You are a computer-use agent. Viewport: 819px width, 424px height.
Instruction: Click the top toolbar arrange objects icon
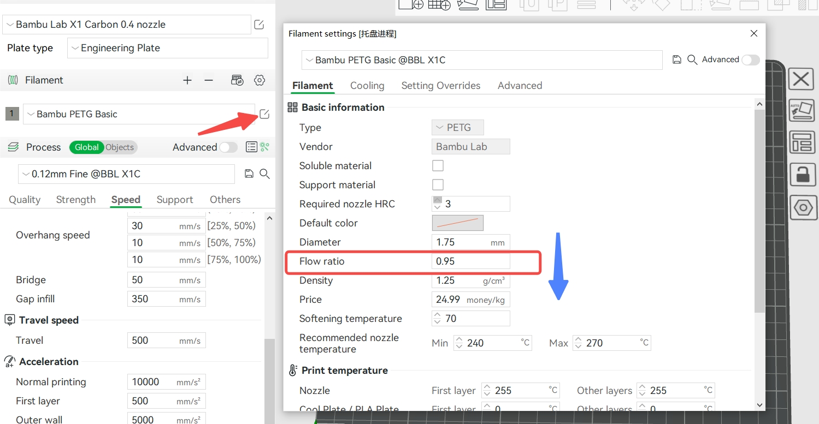(496, 4)
